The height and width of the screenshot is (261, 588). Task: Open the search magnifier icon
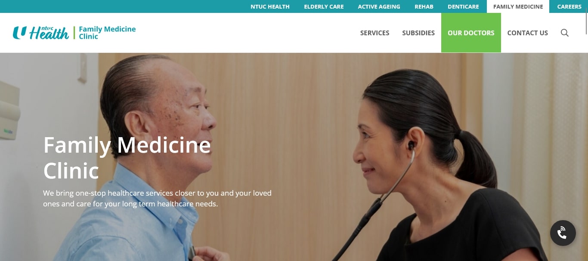565,33
